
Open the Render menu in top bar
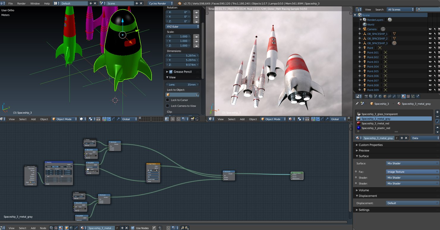[x=21, y=3]
